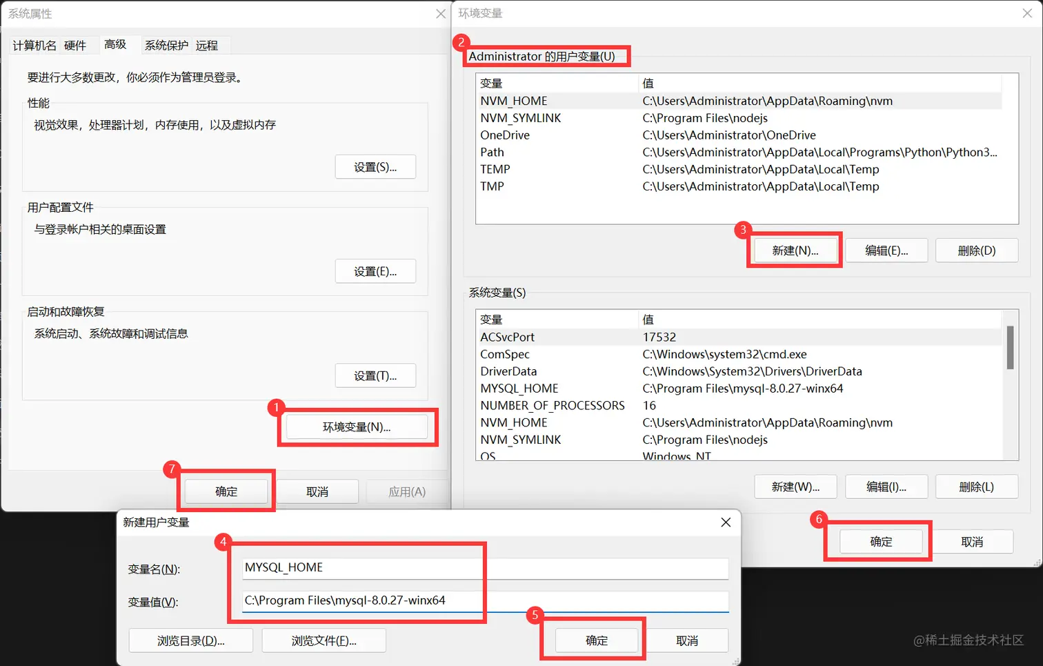This screenshot has height=666, width=1043.
Task: Close the 环境变量 window
Action: 1026,13
